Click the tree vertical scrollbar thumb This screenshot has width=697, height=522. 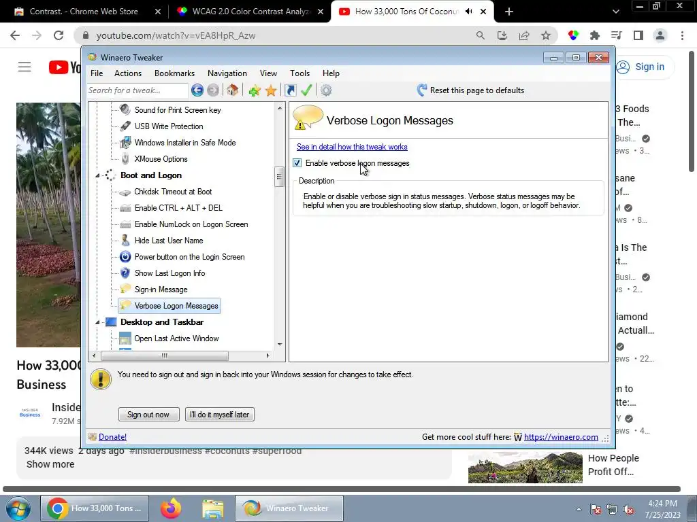click(279, 177)
